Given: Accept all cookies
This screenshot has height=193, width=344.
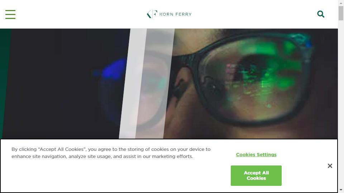Looking at the screenshot, I should pos(256,175).
